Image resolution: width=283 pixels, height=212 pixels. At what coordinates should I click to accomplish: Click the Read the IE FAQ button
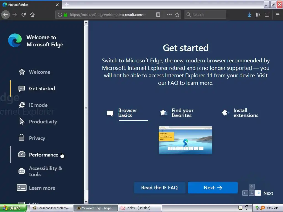pos(159,188)
